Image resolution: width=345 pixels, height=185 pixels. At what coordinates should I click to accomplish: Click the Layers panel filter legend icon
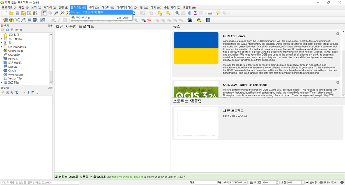[16, 92]
